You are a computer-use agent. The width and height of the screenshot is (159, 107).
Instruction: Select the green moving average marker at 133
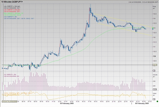point(153,28)
